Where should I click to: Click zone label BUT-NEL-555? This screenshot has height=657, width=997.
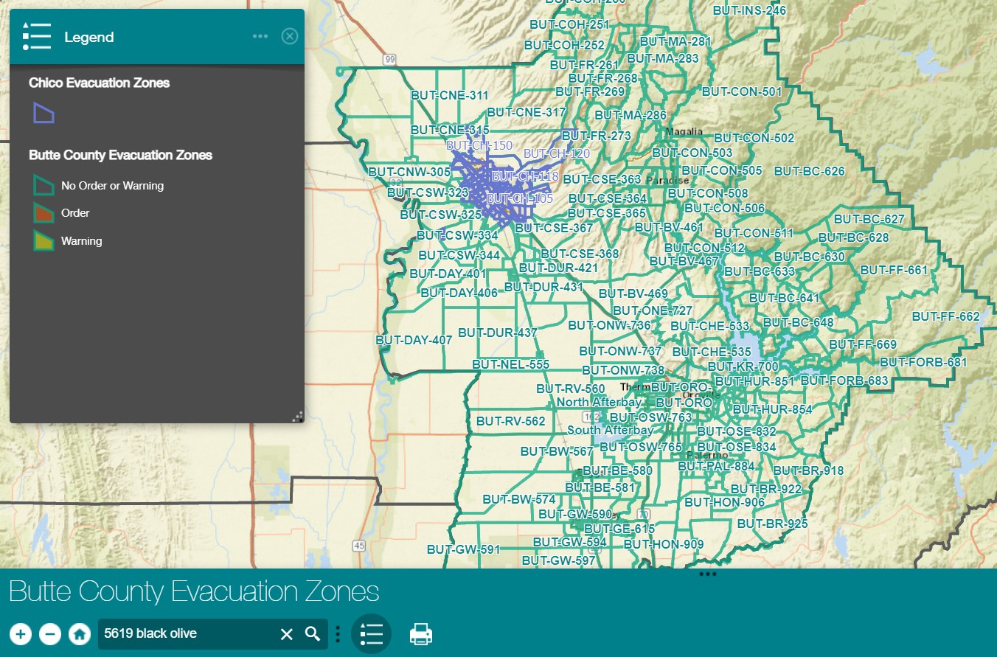(511, 364)
